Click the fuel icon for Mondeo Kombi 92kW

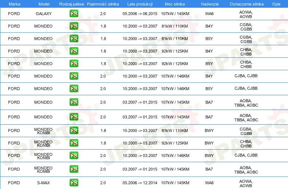(x=74, y=143)
